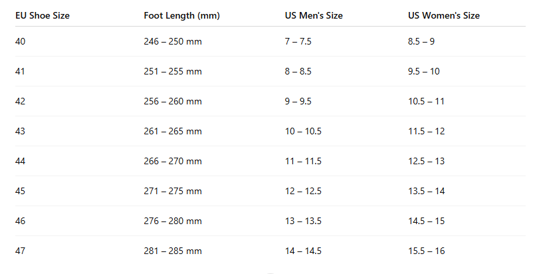Click the women's size 15.5 – 16 cell

[427, 251]
